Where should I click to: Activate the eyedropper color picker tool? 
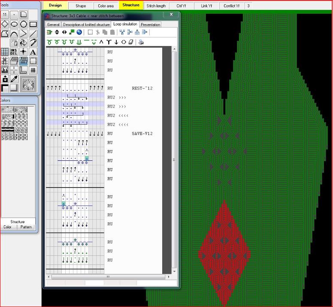[x=14, y=79]
